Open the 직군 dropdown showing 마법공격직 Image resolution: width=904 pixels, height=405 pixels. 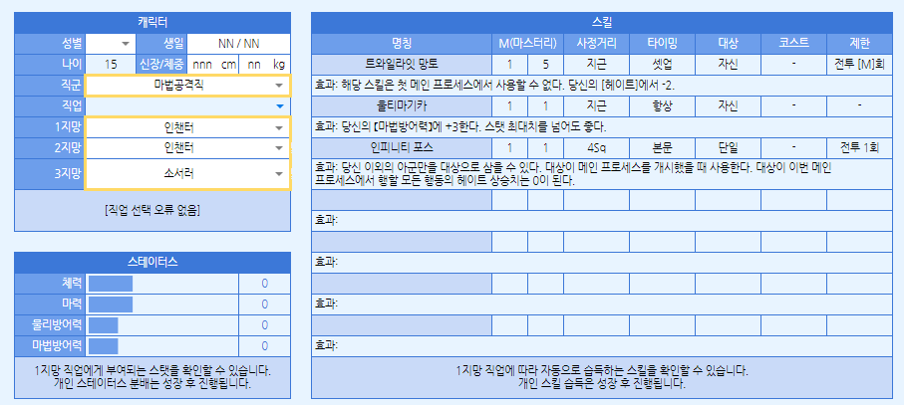point(188,86)
